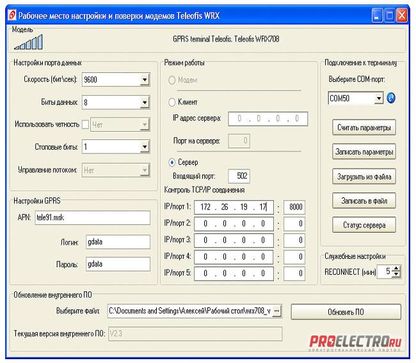This screenshot has height=363, width=416.
Task: Click the model text "GPRS terminal Teleofis"
Action: 226,39
